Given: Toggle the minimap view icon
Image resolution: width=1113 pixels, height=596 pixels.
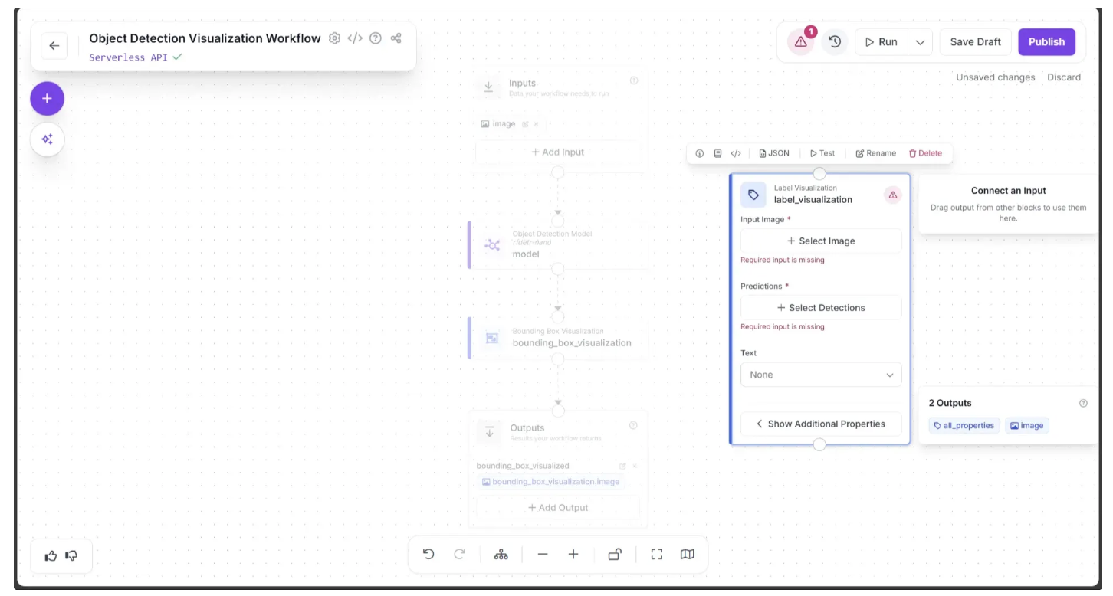Looking at the screenshot, I should tap(688, 555).
